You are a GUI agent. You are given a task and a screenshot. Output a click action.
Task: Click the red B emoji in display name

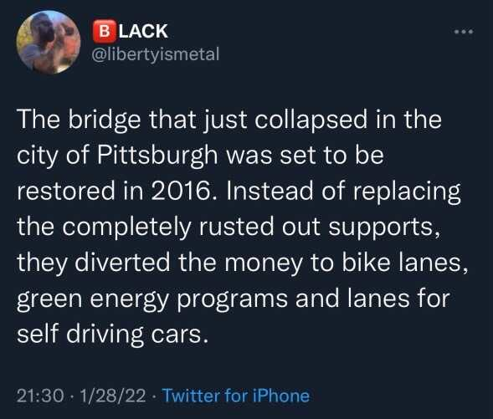tap(105, 31)
